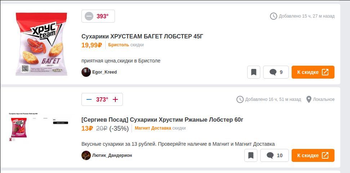Open the ХРУСTEAM Багет product image

click(x=41, y=44)
